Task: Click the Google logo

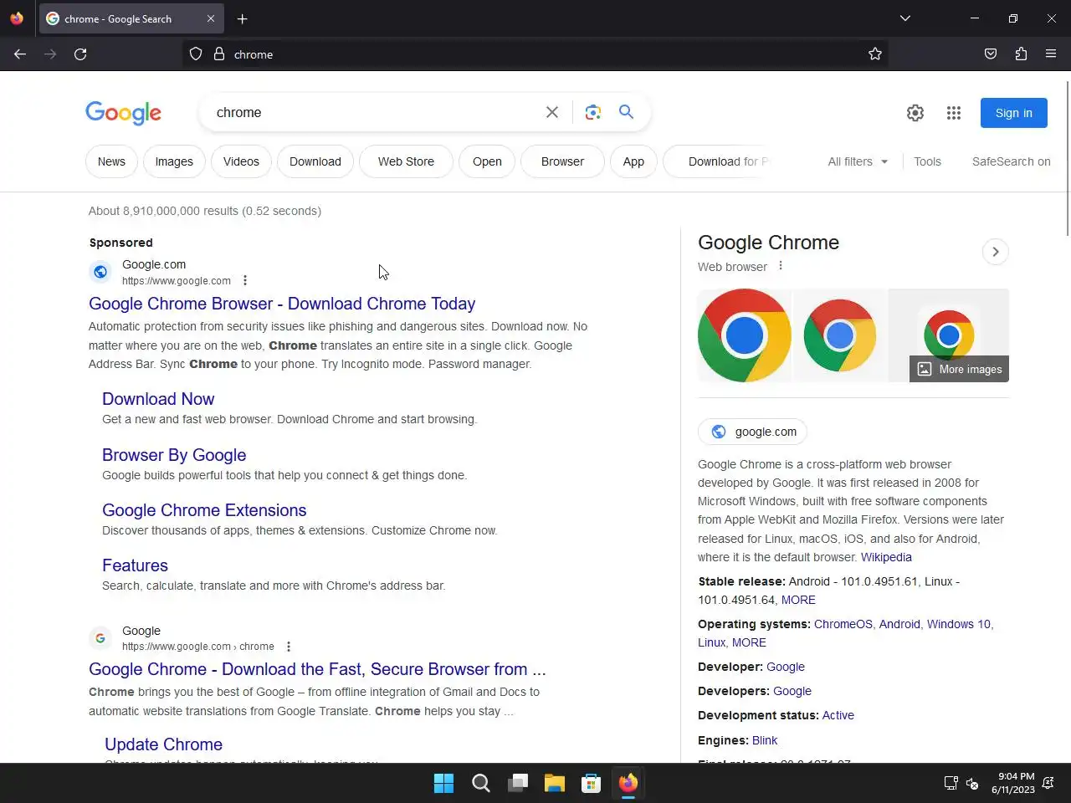Action: click(123, 113)
